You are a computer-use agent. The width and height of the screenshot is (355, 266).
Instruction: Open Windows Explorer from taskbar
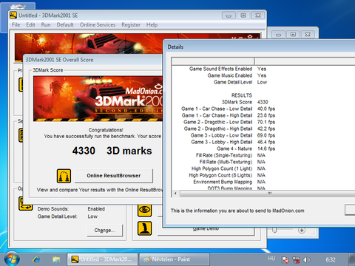pos(56,259)
